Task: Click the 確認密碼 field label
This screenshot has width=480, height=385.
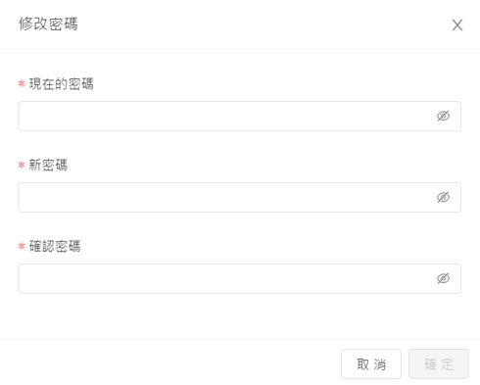Action: point(55,246)
